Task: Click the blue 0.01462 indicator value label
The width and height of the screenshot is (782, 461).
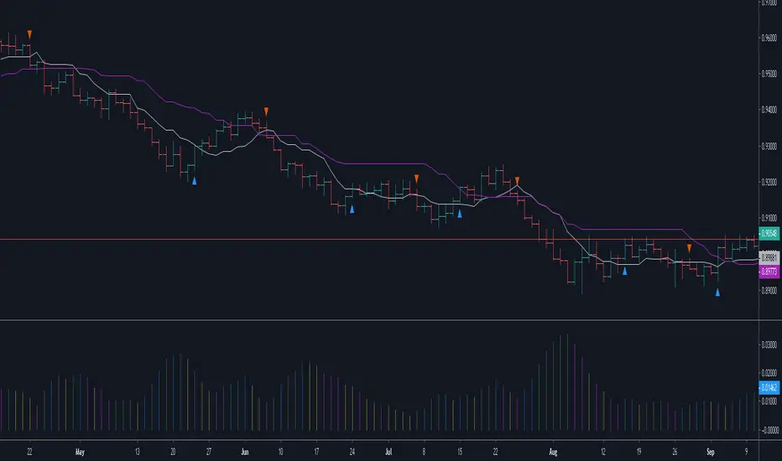Action: [x=769, y=389]
